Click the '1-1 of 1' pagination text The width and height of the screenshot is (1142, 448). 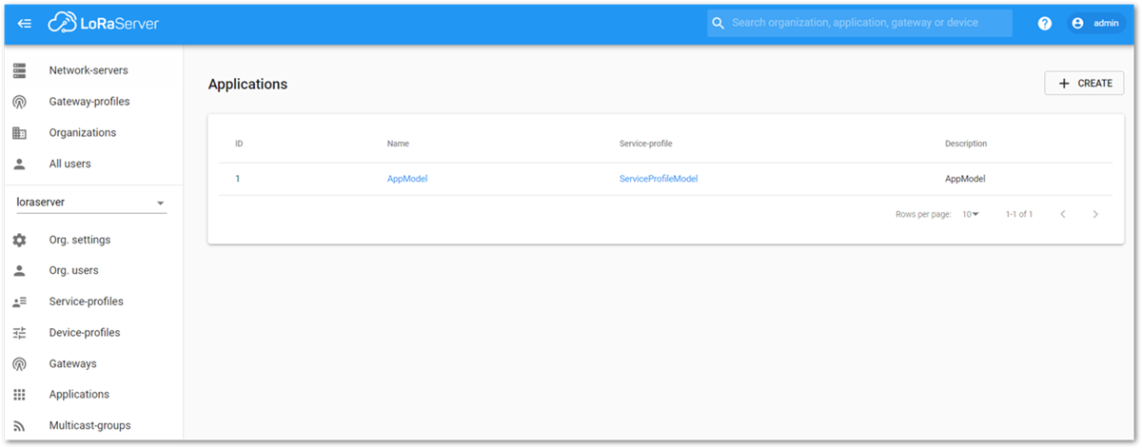(1019, 214)
